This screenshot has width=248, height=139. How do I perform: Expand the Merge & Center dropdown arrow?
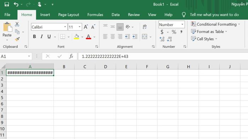(x=151, y=37)
